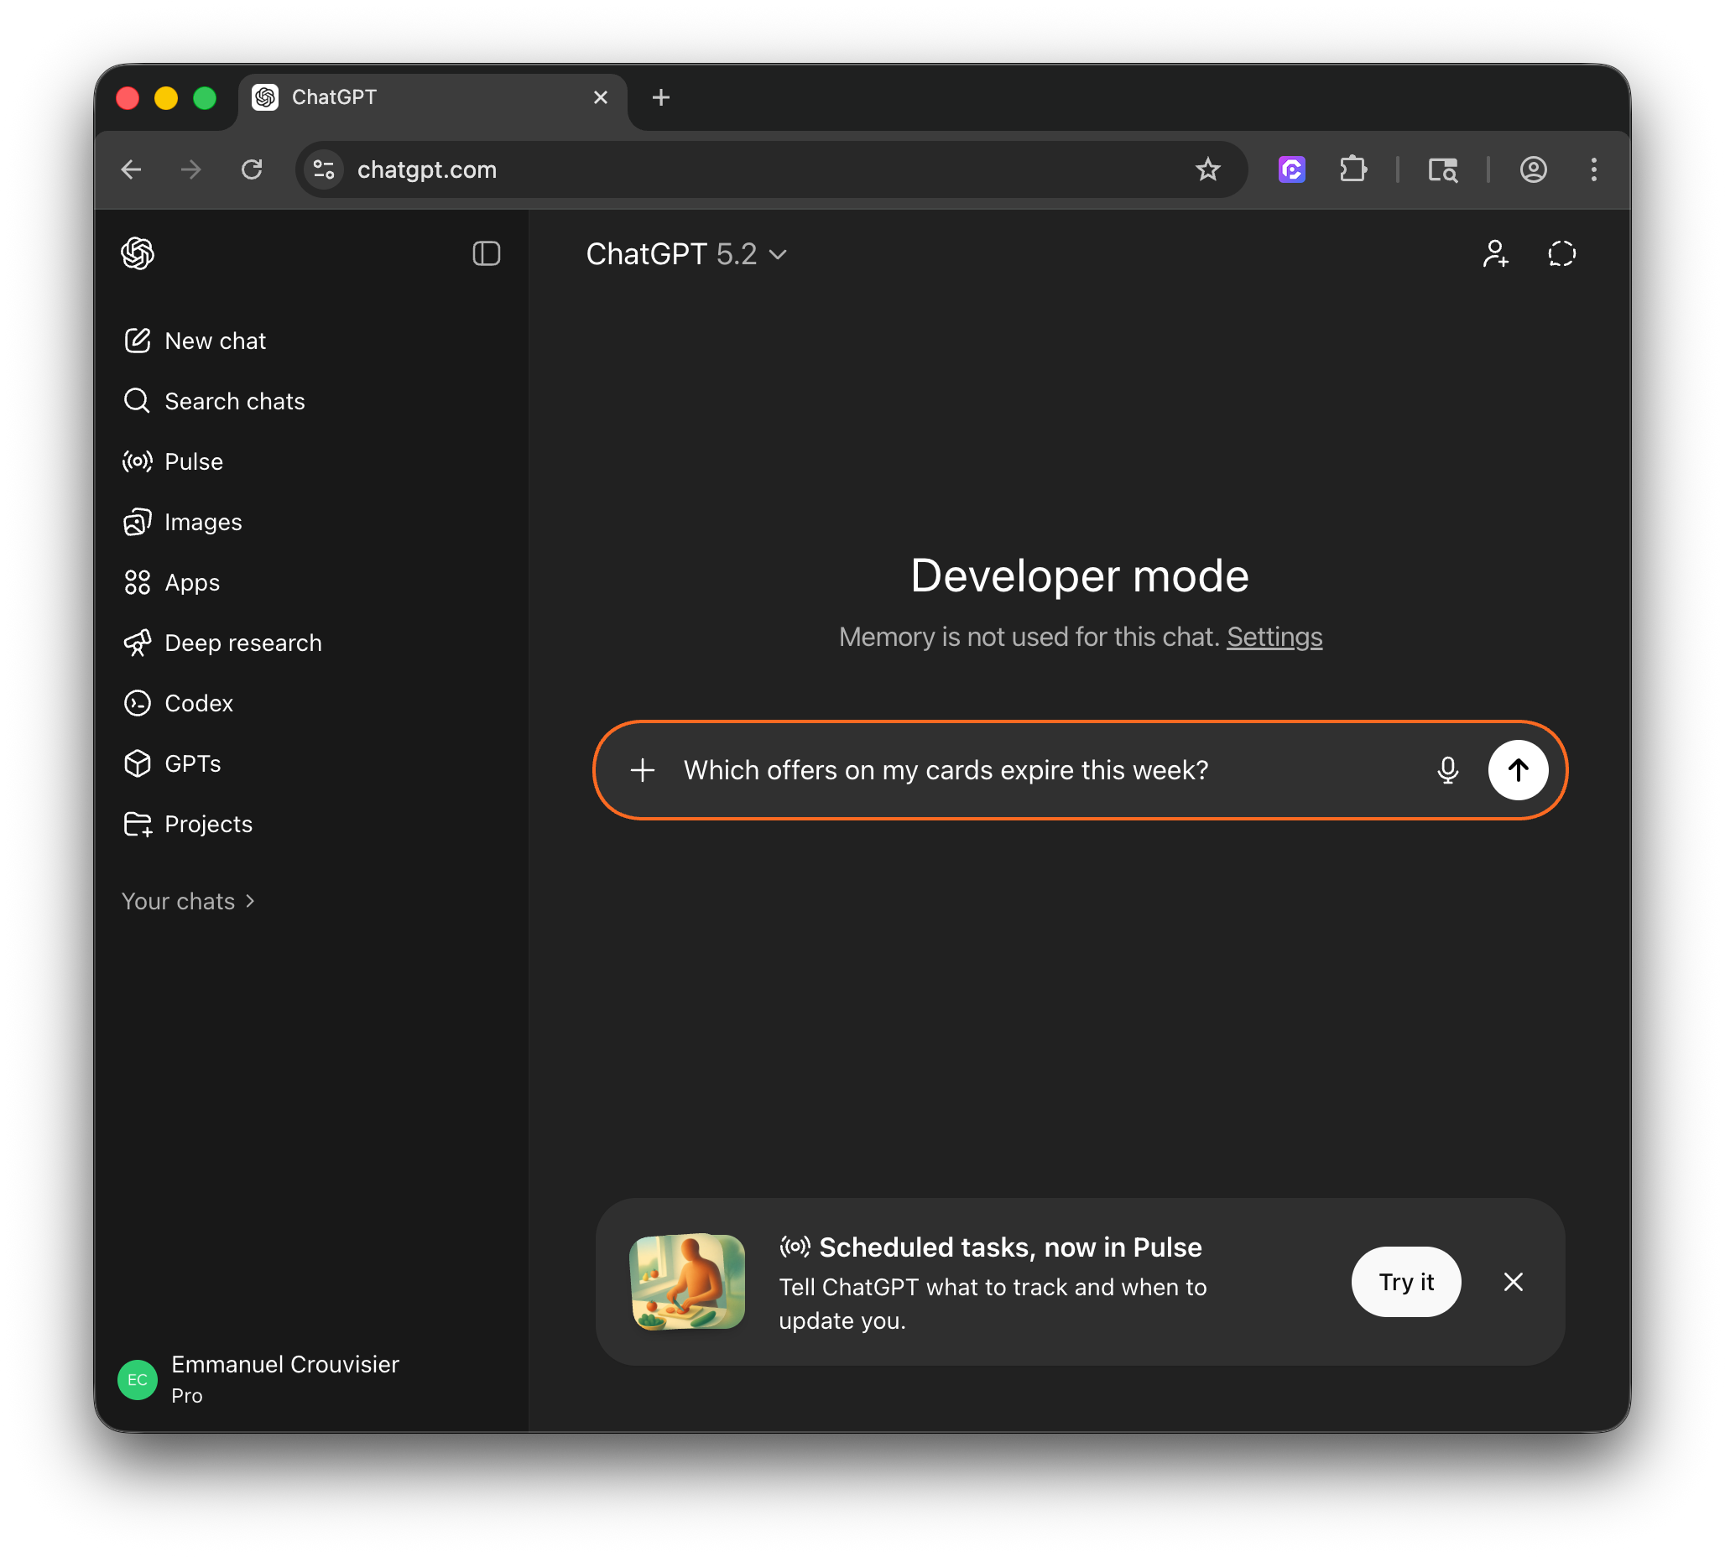Open Codex from the sidebar

pyautogui.click(x=198, y=703)
